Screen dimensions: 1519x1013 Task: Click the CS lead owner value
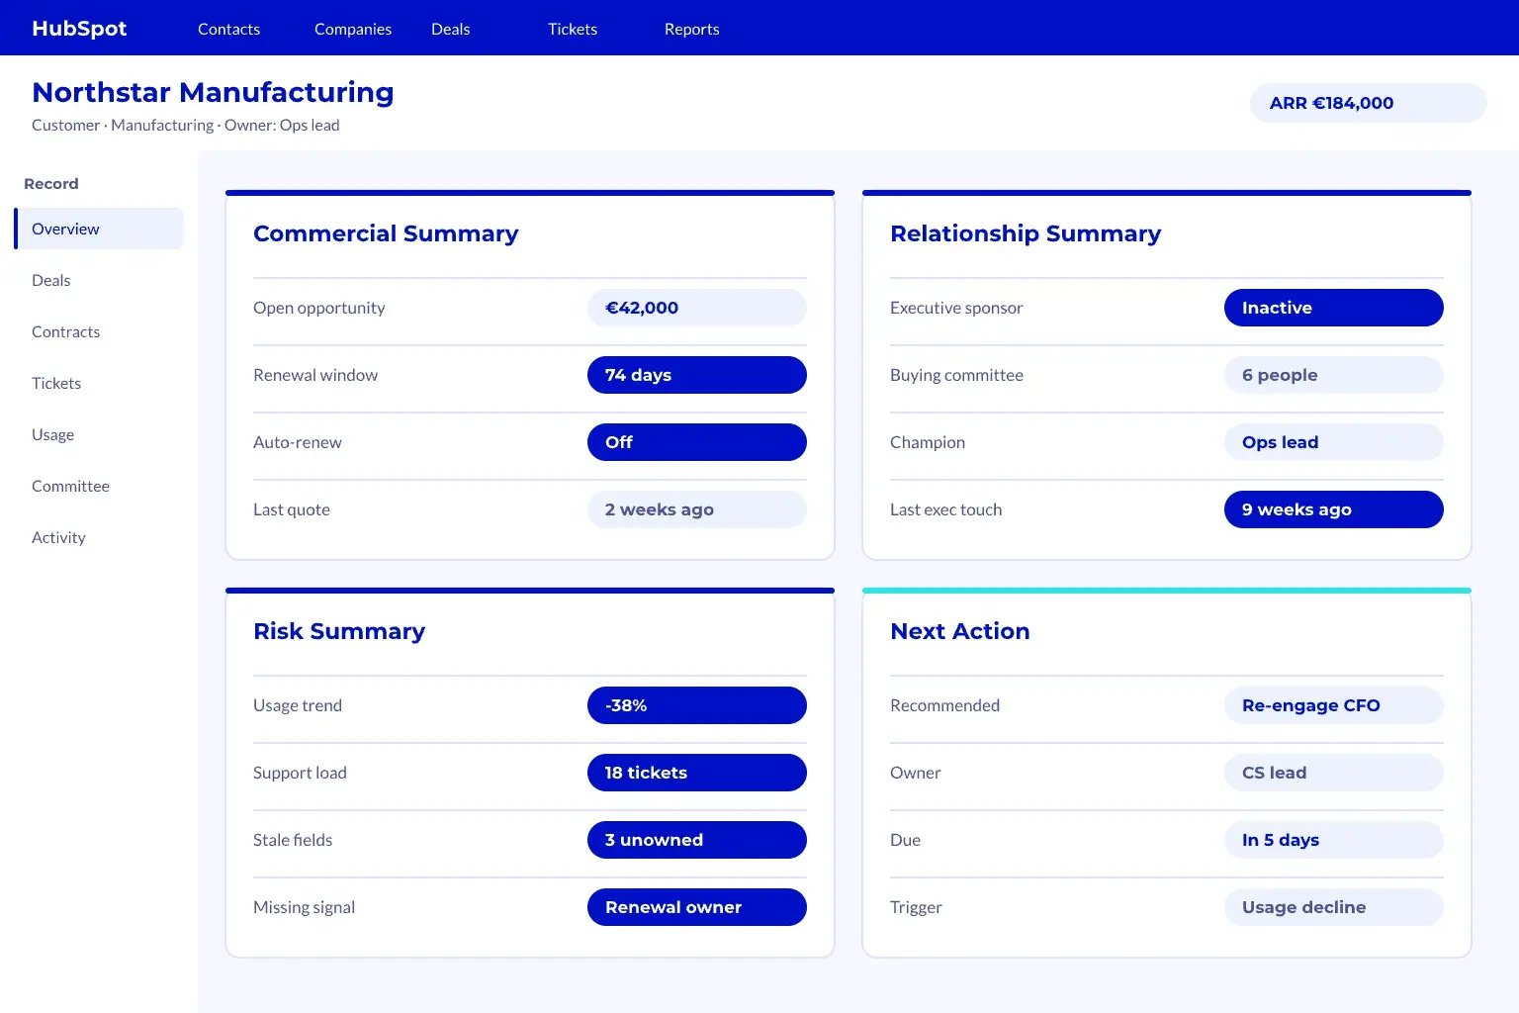(x=1334, y=773)
